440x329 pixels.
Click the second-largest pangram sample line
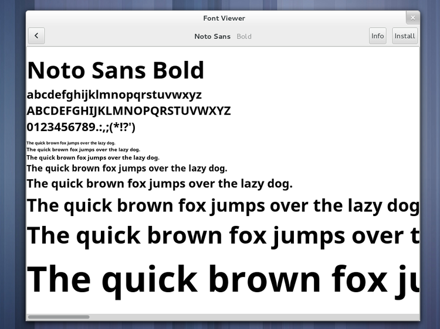[x=223, y=235]
